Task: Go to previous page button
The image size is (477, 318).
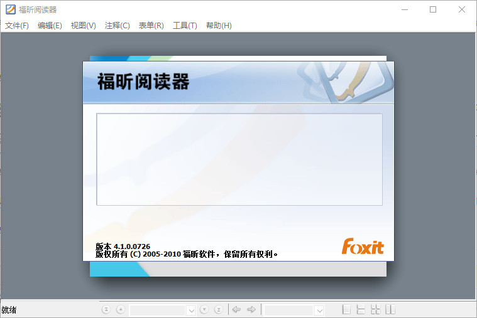Action: [121, 309]
